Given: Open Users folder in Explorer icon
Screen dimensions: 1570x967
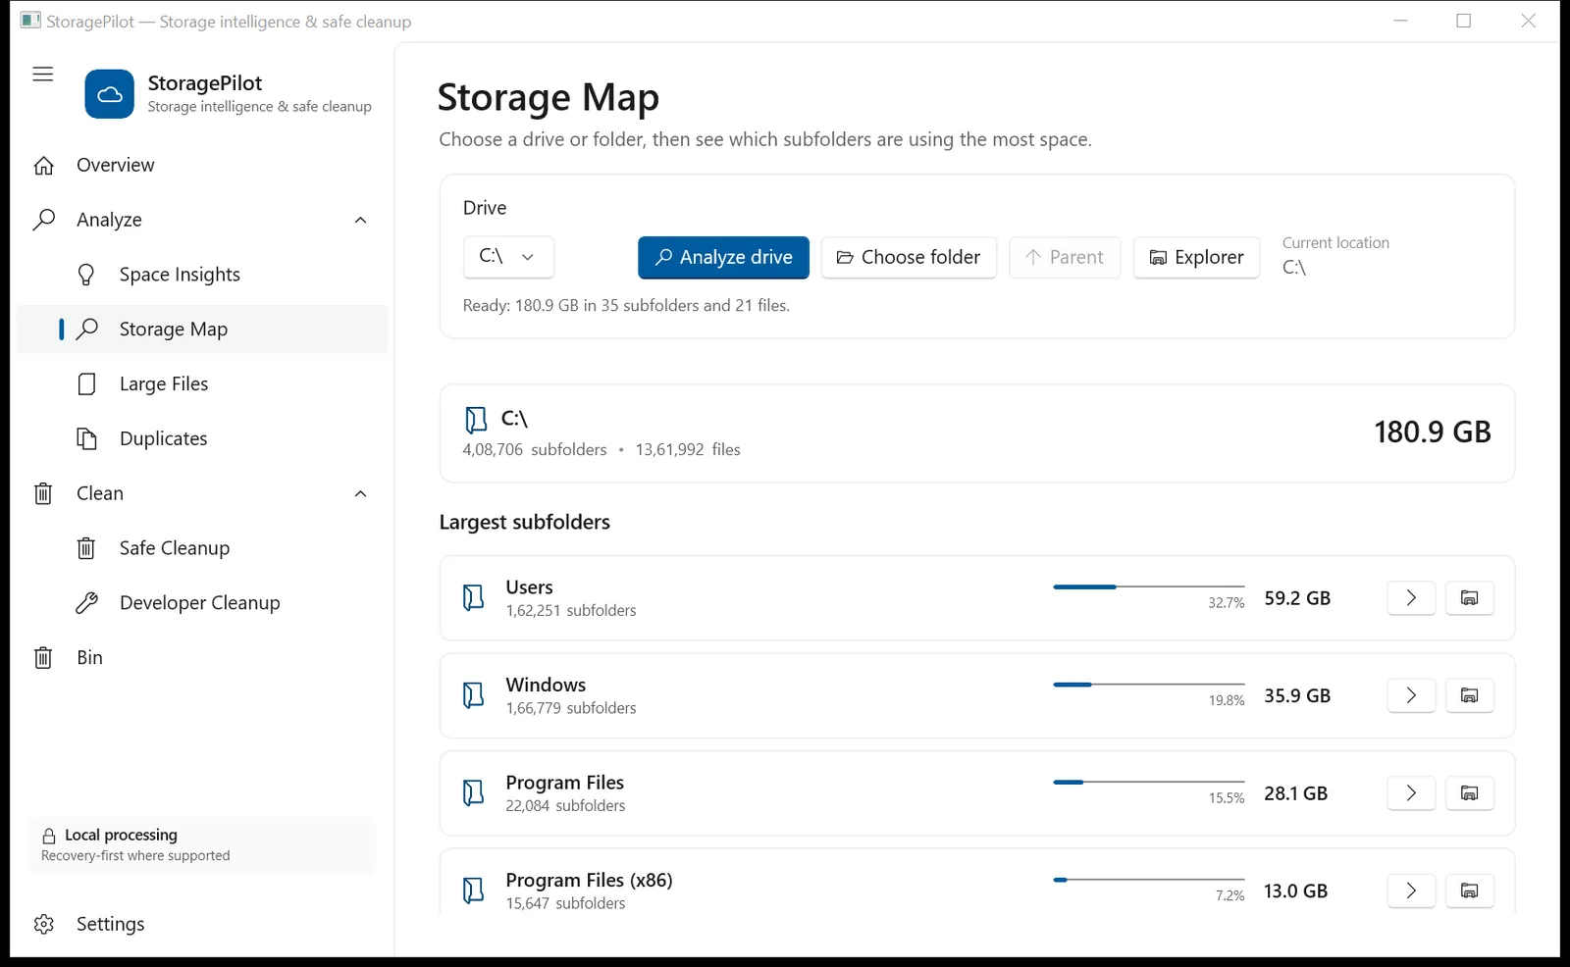Looking at the screenshot, I should tap(1469, 598).
